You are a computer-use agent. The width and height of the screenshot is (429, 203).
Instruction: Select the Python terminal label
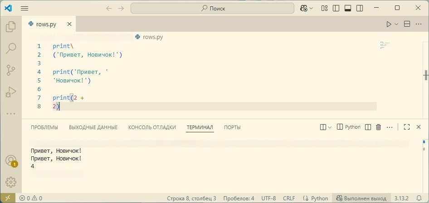pyautogui.click(x=349, y=127)
